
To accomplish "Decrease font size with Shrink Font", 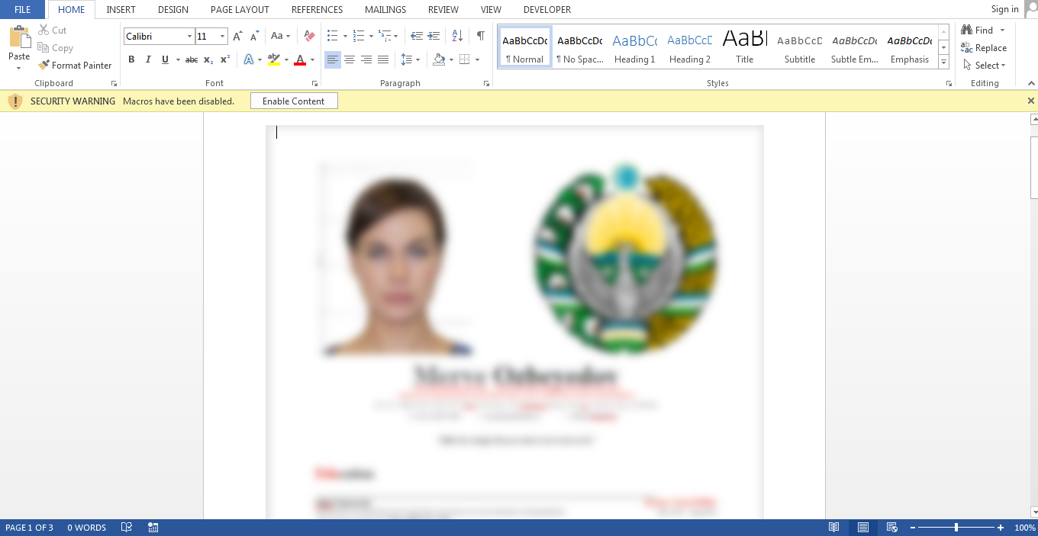I will [x=255, y=37].
